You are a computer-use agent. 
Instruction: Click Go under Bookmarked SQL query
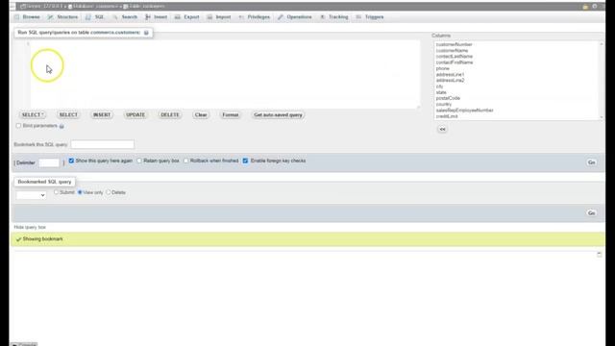592,213
